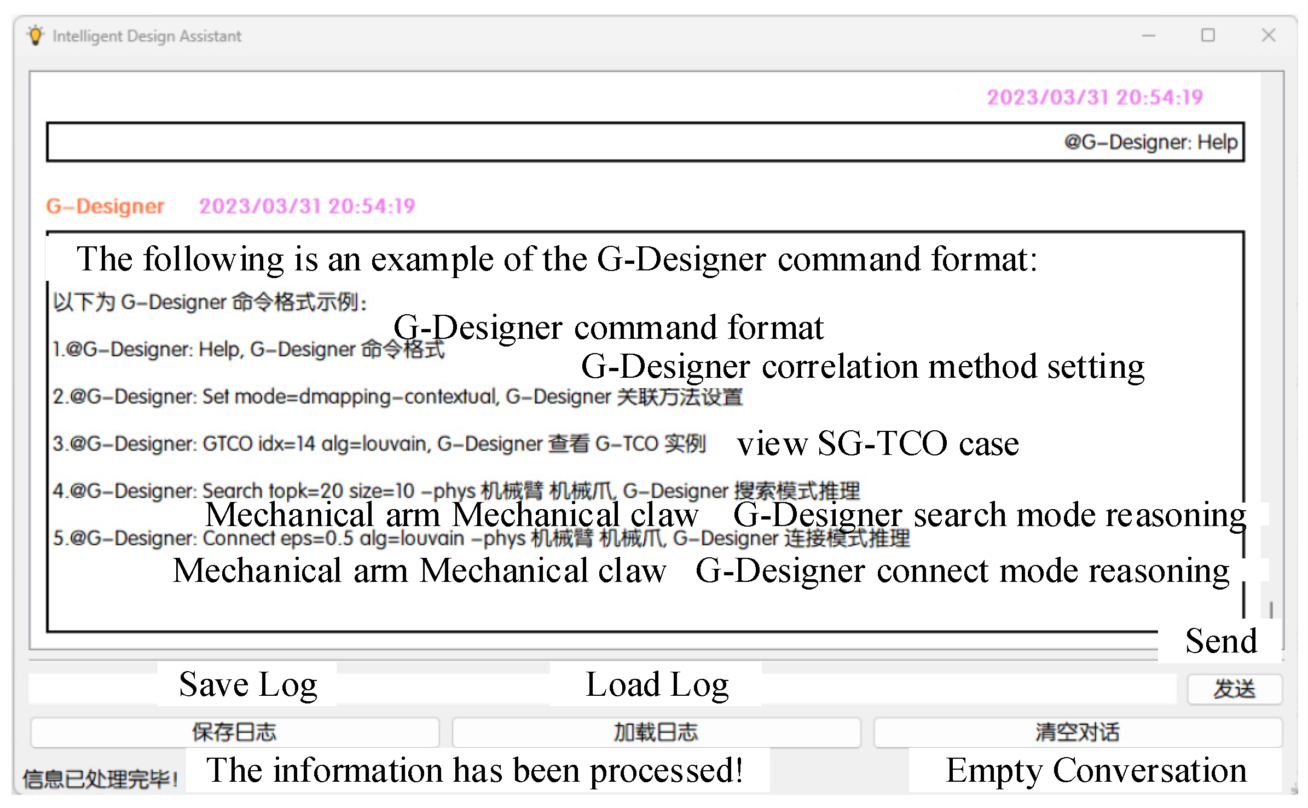The width and height of the screenshot is (1308, 808).
Task: Click the Set mode=dmapping-contextual command line
Action: [397, 396]
